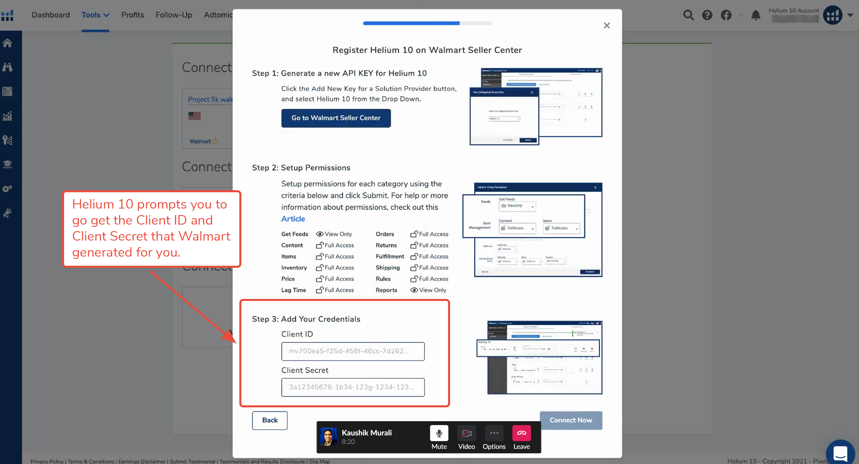Image resolution: width=859 pixels, height=464 pixels.
Task: Click the Rules Full Access lock icon
Action: [x=414, y=279]
